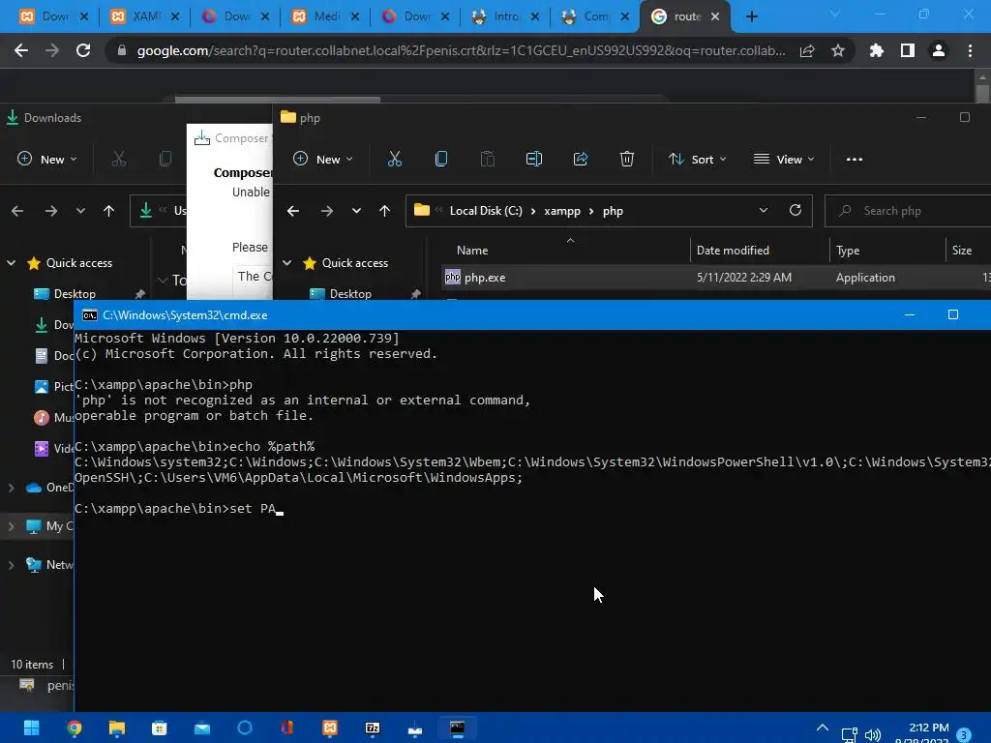Reload the Chrome page

click(x=83, y=50)
